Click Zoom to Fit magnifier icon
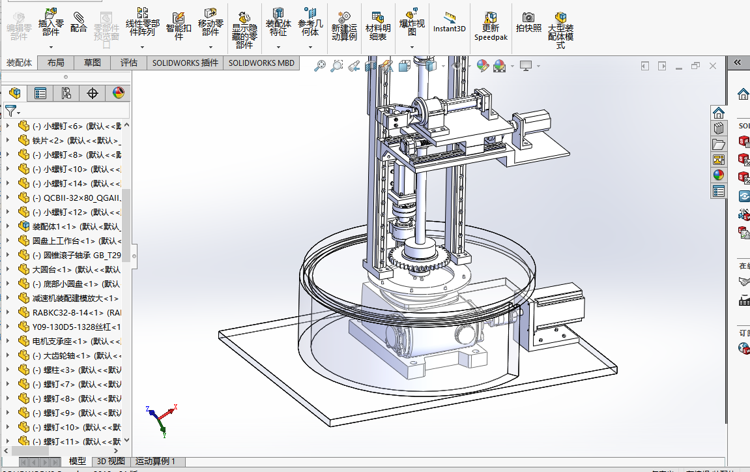 coord(319,66)
